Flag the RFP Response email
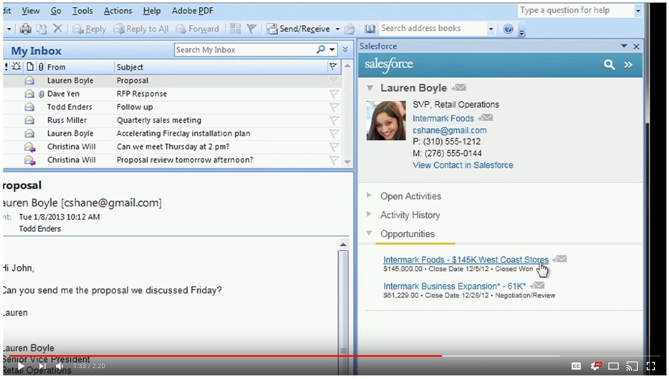 (335, 94)
